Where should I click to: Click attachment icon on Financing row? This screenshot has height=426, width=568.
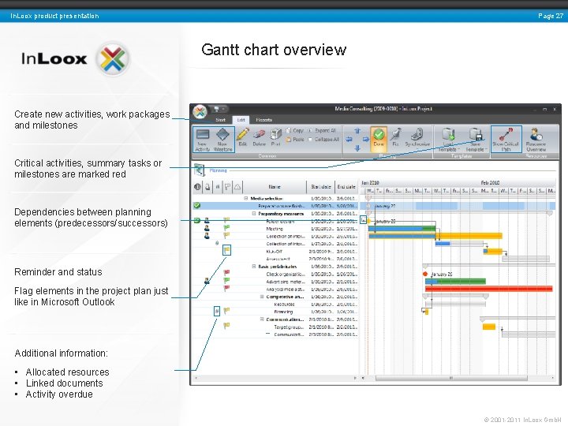point(217,311)
